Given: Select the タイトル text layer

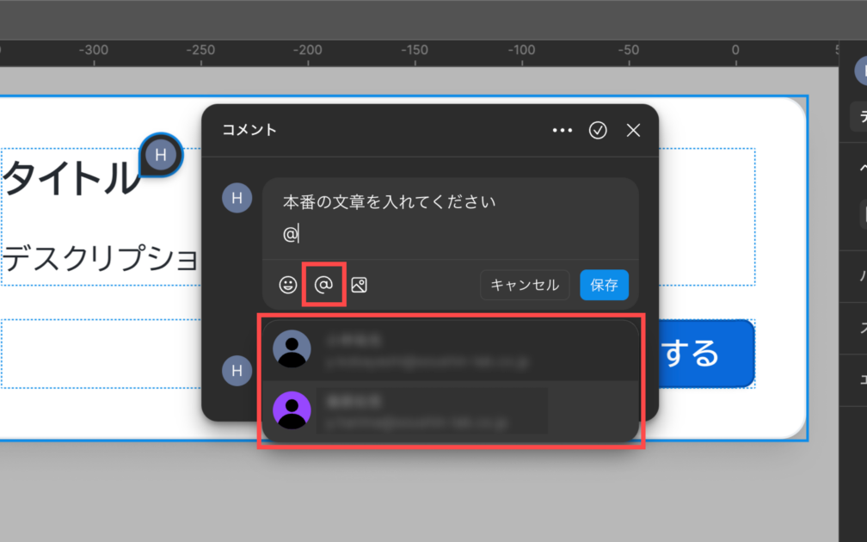Looking at the screenshot, I should click(71, 179).
